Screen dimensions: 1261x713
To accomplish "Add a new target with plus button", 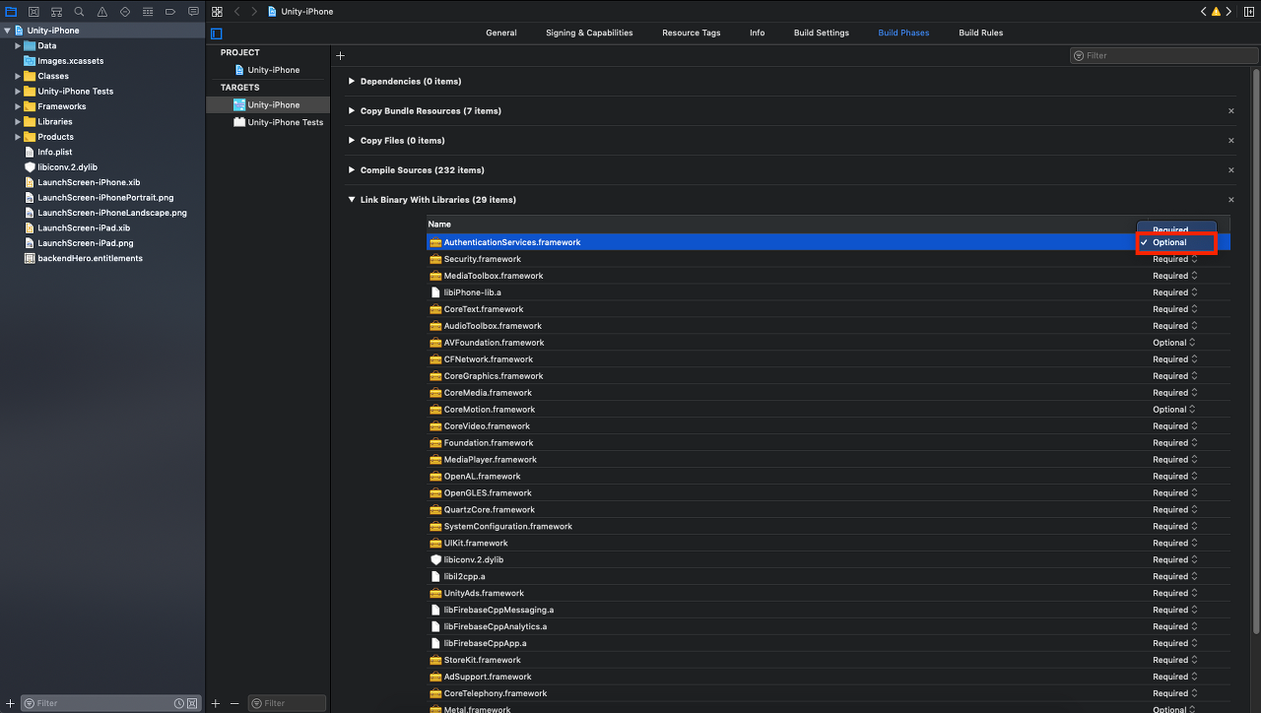I will [x=216, y=703].
